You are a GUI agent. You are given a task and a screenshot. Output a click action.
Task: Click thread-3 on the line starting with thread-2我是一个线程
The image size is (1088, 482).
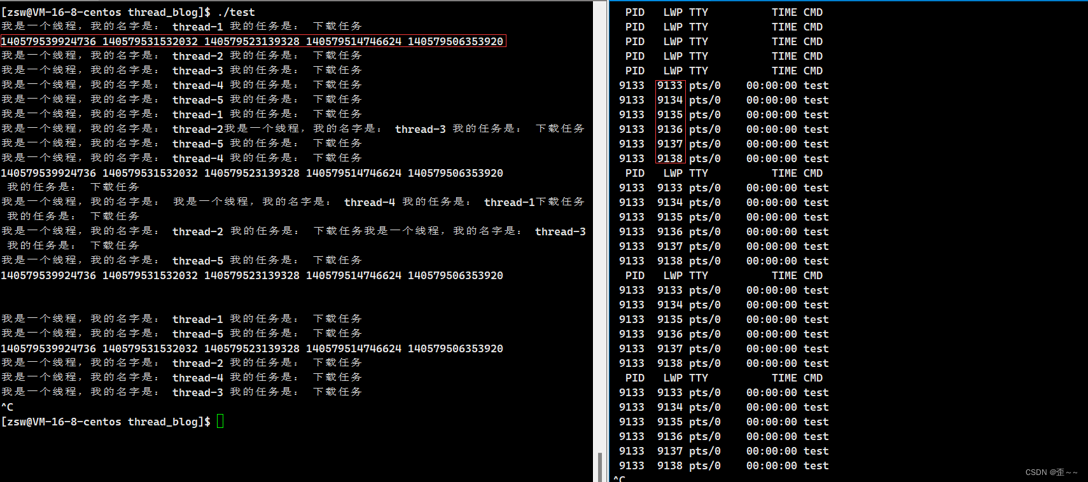pyautogui.click(x=420, y=129)
